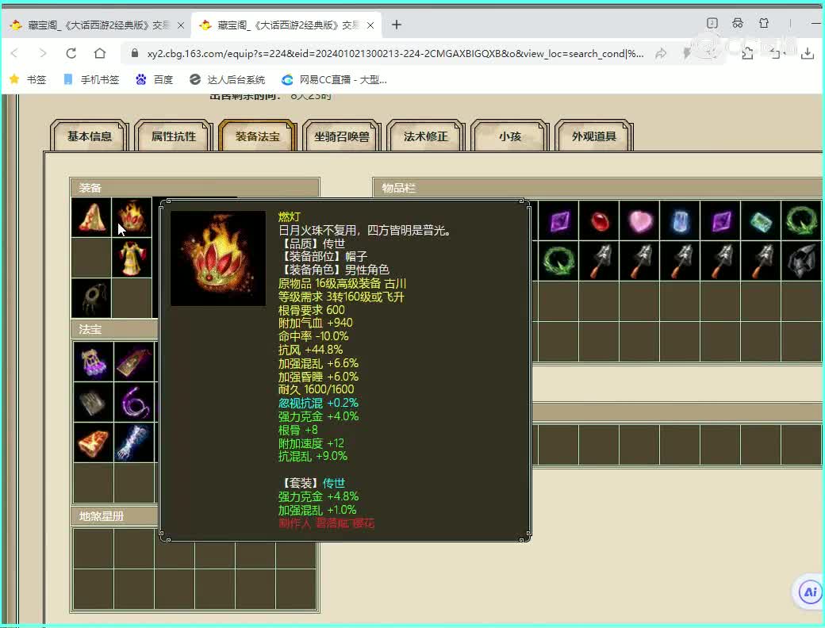Switch to the 属性抗性 tab
825x628 pixels.
pyautogui.click(x=174, y=136)
